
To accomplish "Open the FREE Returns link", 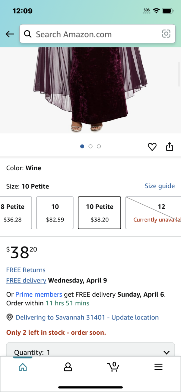I will click(x=26, y=270).
